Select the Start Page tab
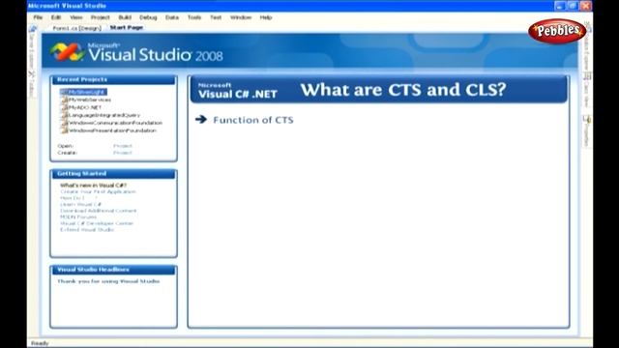Screen dimensions: 619x348 [127, 28]
